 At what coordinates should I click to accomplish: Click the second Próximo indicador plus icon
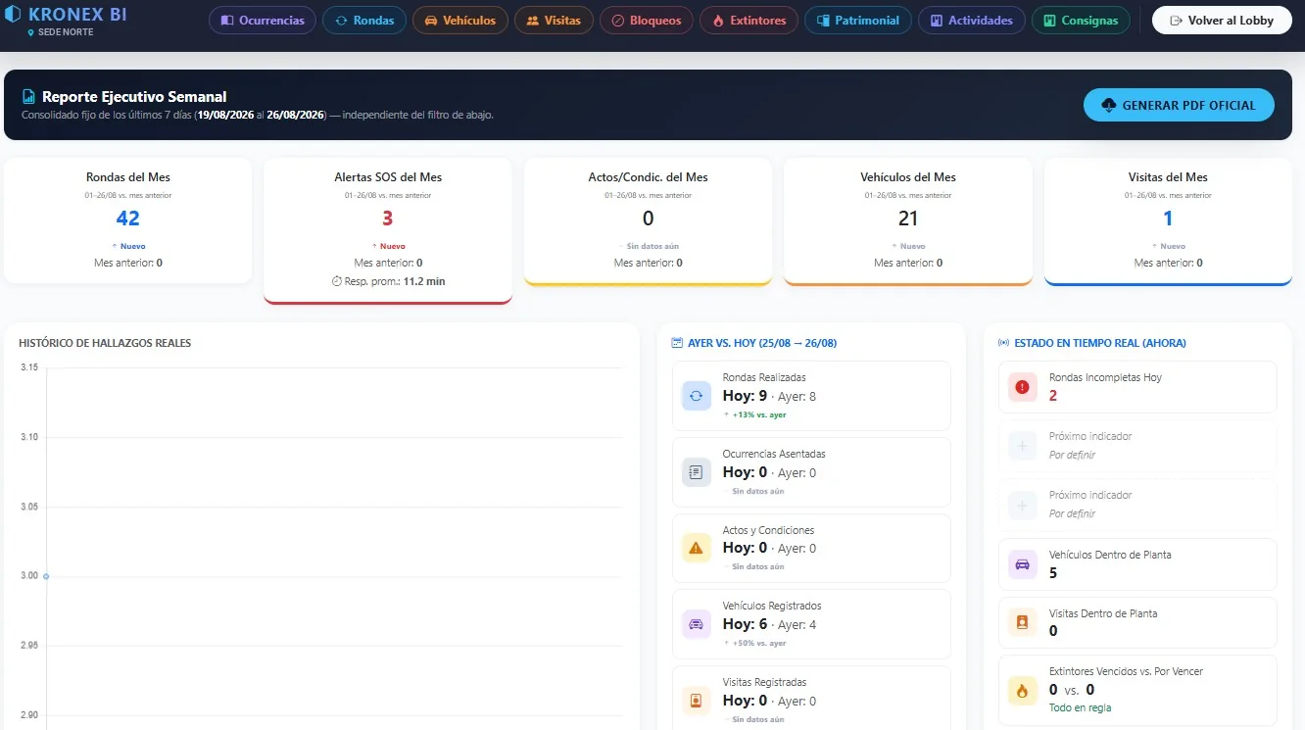1022,506
